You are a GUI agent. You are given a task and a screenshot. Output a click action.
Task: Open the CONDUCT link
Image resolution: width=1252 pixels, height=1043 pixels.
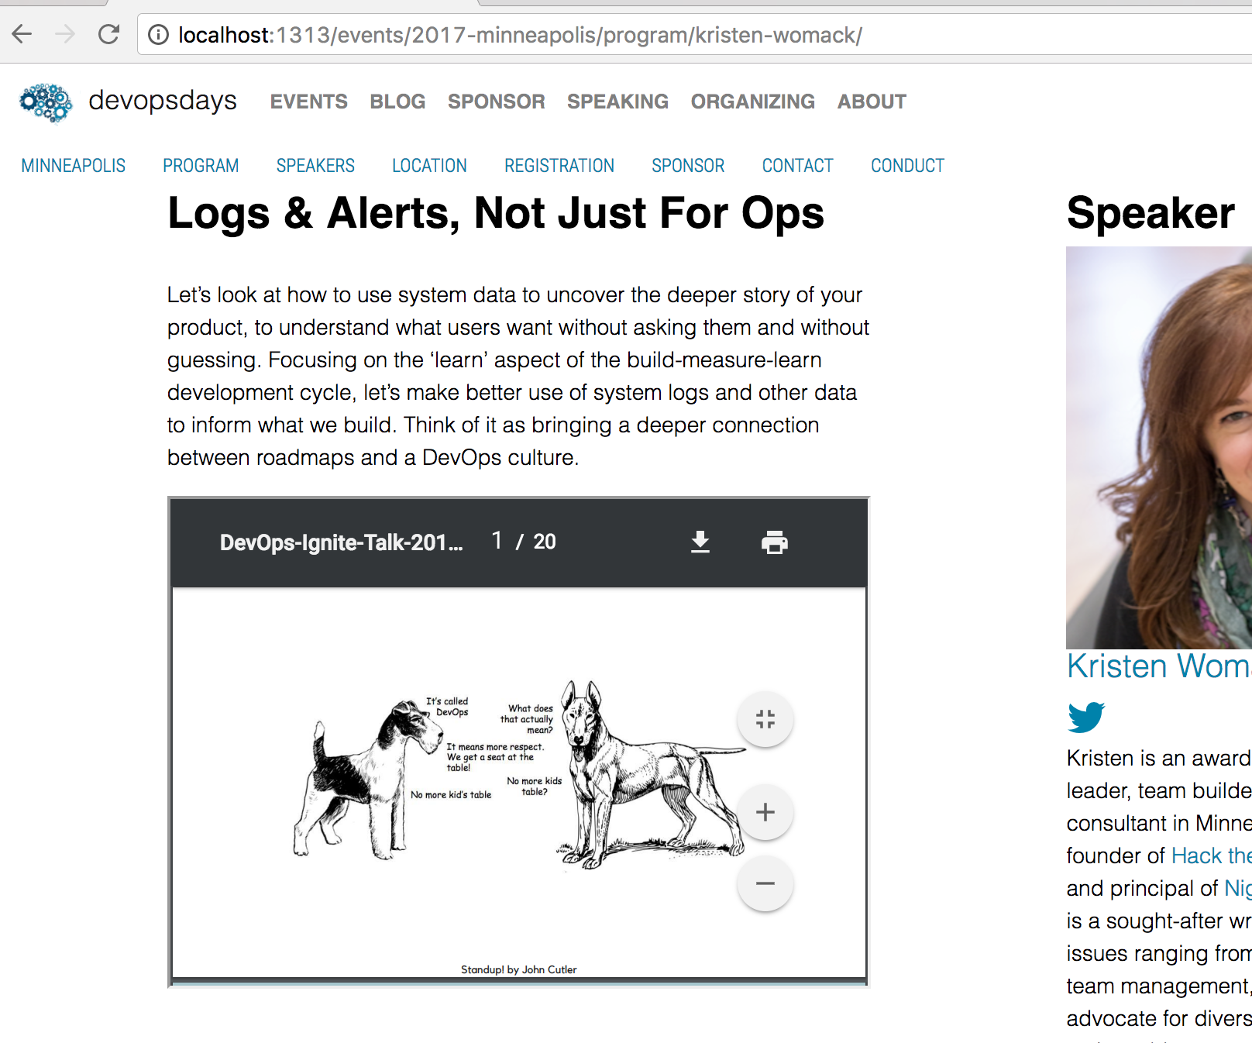pyautogui.click(x=908, y=166)
